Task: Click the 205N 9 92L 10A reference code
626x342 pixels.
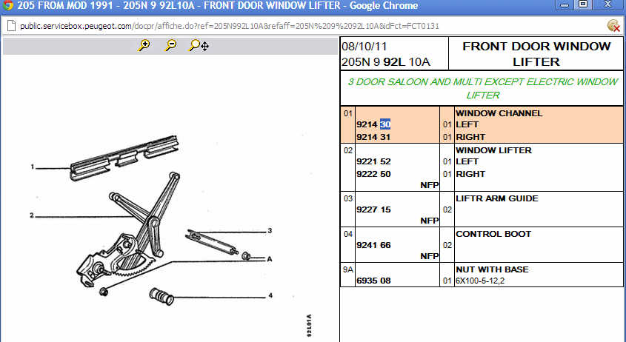Action: coord(386,62)
